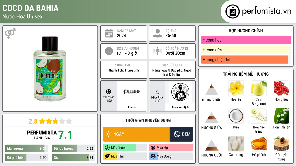Click the Mùa Đông season bar
This screenshot has width=296, height=166.
[171, 156]
